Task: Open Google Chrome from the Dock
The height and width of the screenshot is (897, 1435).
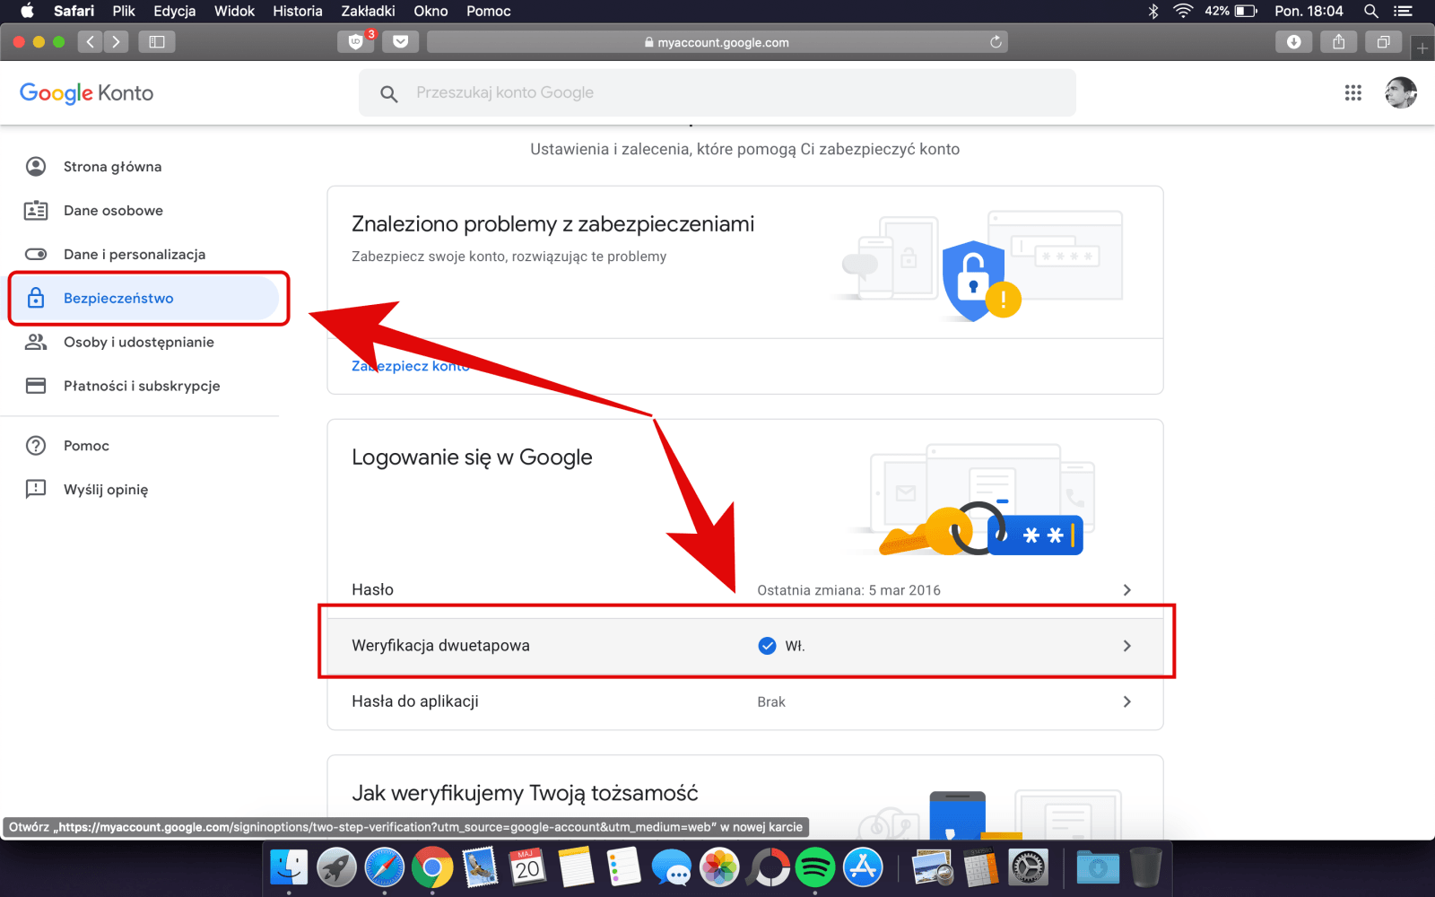Action: click(x=432, y=867)
